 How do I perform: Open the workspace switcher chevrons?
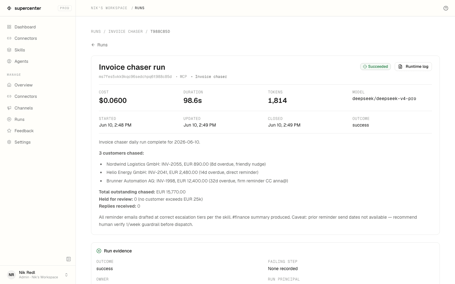pyautogui.click(x=66, y=275)
